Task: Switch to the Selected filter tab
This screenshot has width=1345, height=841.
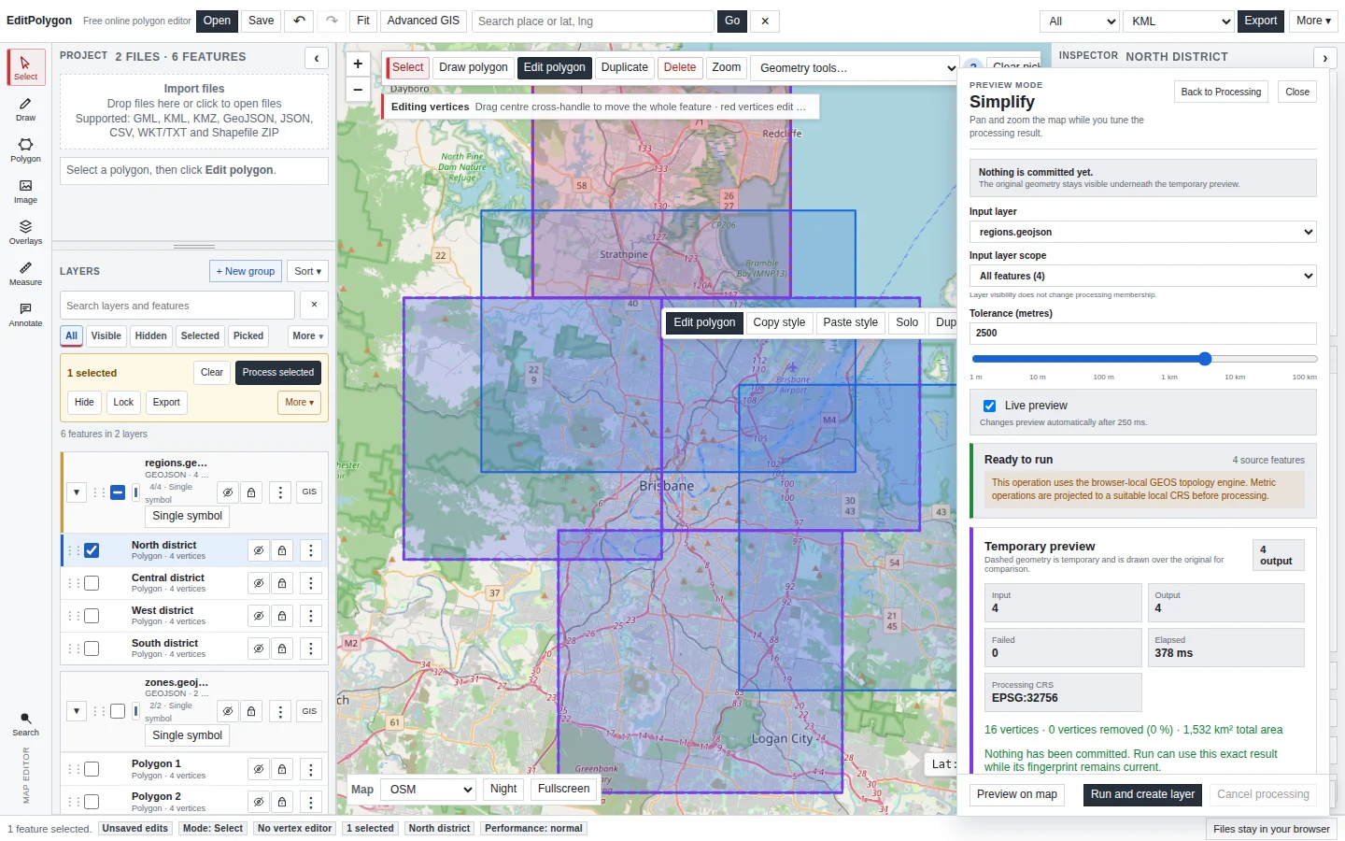Action: tap(200, 336)
